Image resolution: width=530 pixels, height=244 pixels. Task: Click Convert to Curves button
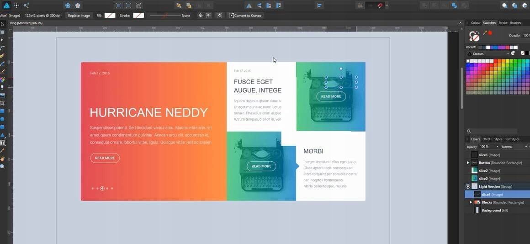pyautogui.click(x=246, y=16)
